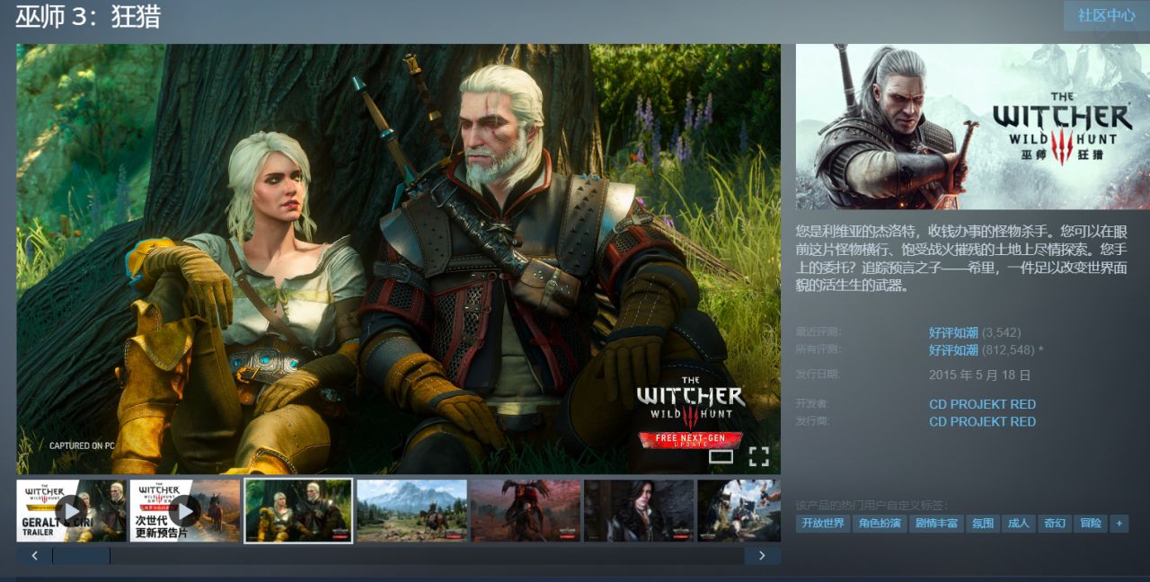Click the release date 2015 年 5 月 18 日
Image resolution: width=1150 pixels, height=582 pixels.
[979, 375]
